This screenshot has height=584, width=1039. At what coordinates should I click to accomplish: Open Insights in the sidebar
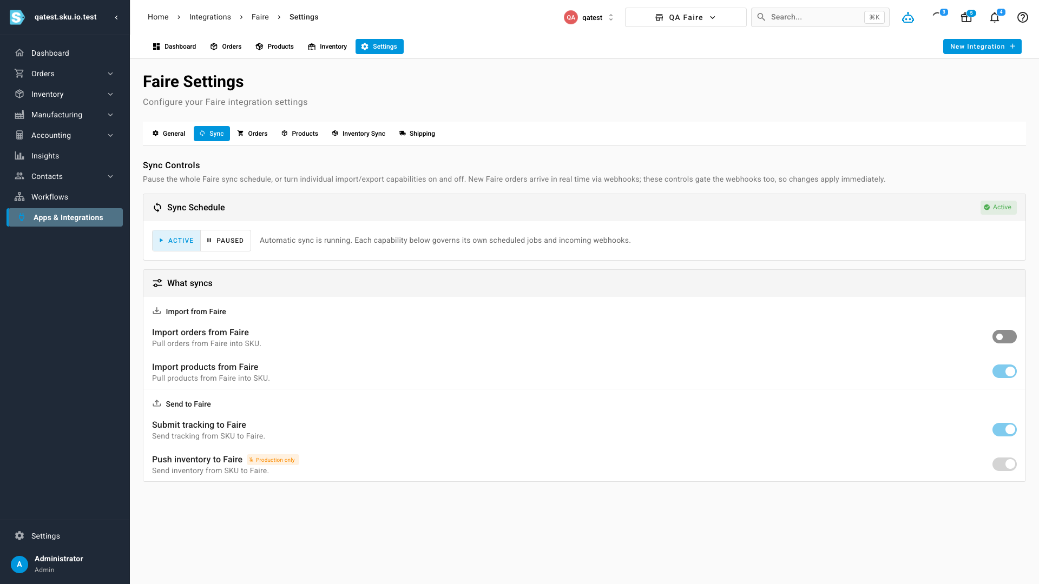(65, 156)
